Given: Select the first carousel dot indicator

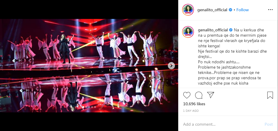Looking at the screenshot, I should [83, 107].
